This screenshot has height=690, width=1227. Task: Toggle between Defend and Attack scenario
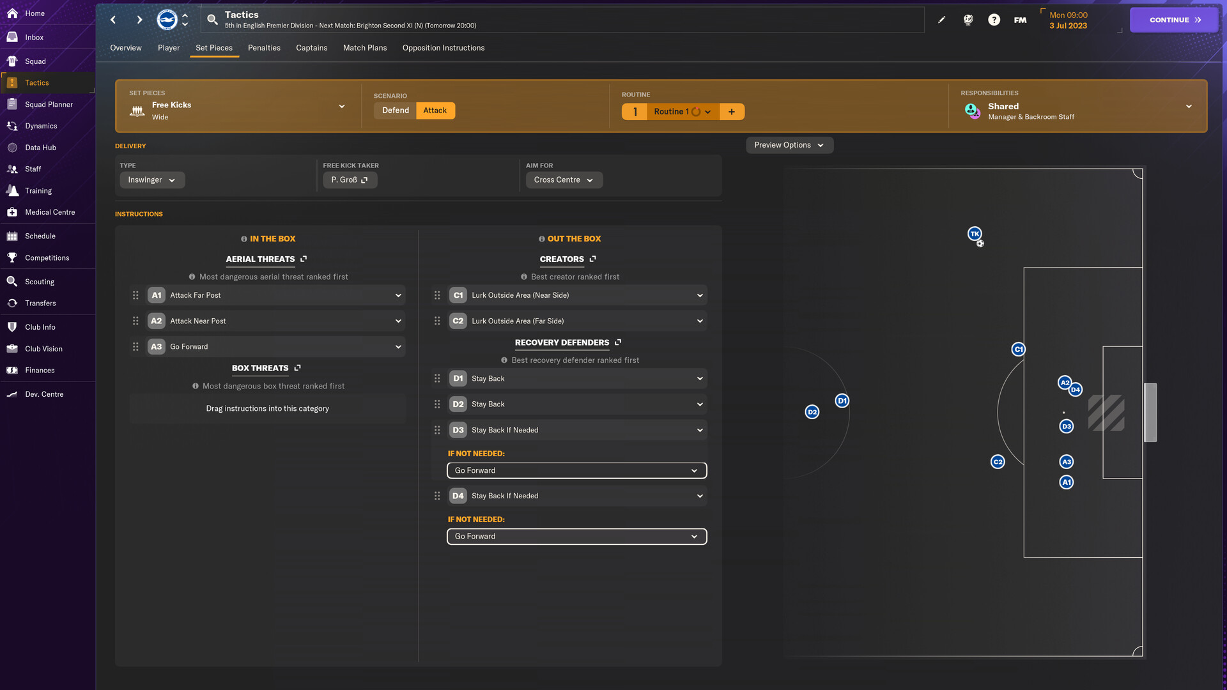[396, 111]
